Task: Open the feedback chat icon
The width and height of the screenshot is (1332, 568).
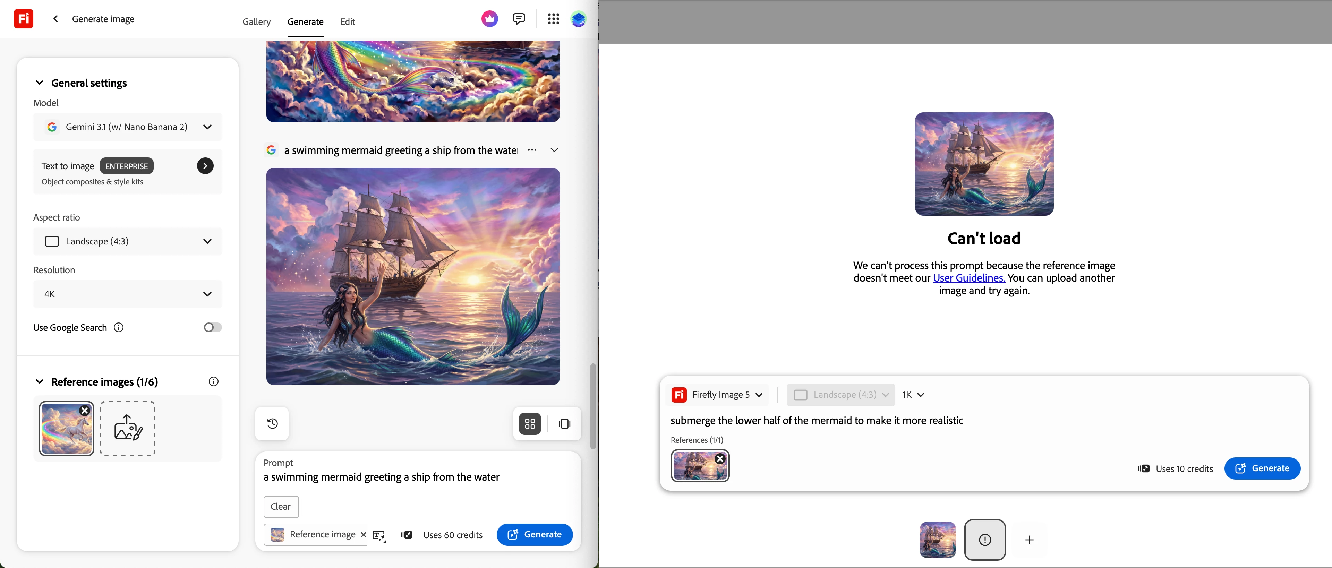Action: point(518,19)
